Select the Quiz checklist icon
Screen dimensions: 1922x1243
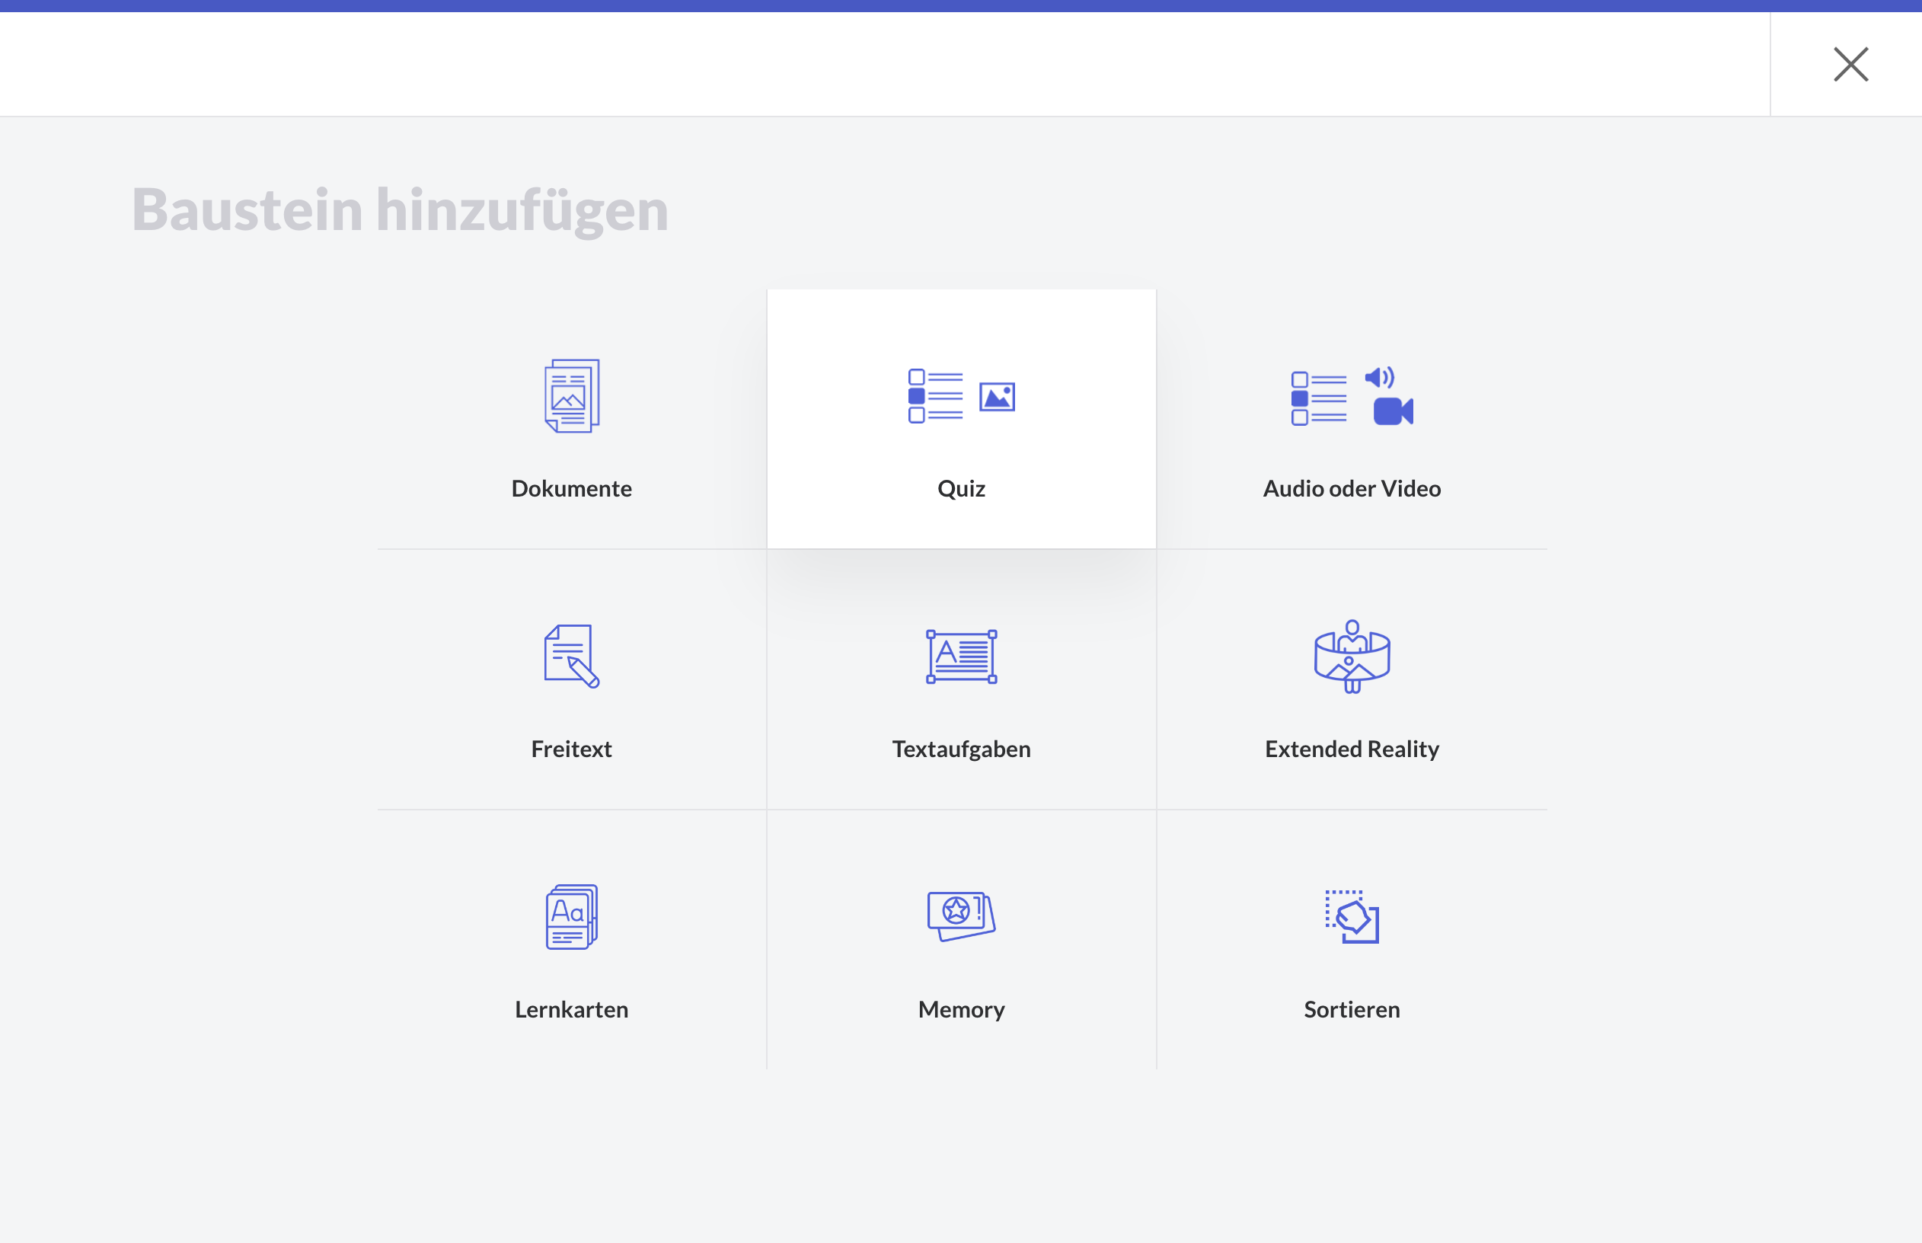pyautogui.click(x=935, y=396)
